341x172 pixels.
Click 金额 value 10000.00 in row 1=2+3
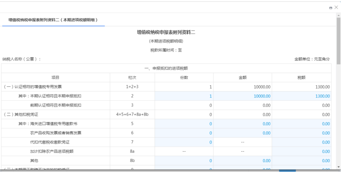click(x=262, y=87)
